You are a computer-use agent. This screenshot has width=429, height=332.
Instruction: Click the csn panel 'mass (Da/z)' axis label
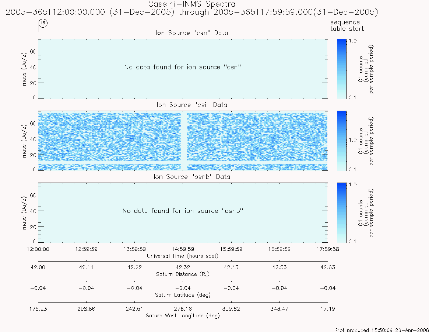coord(24,69)
